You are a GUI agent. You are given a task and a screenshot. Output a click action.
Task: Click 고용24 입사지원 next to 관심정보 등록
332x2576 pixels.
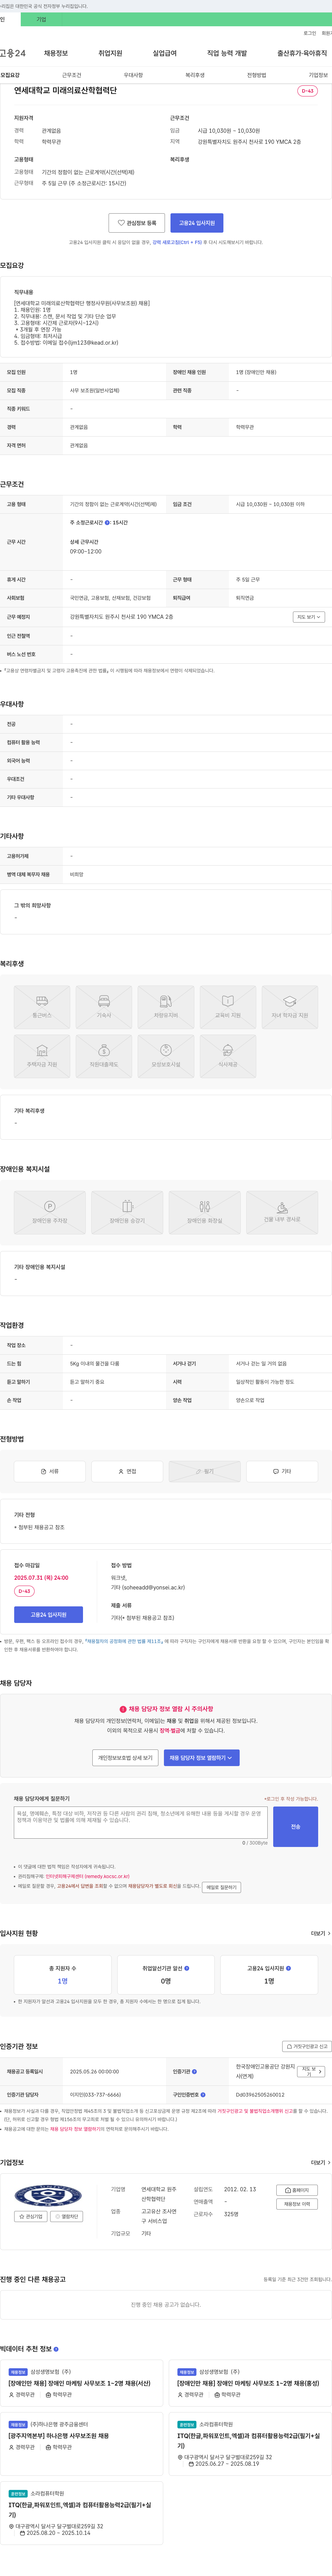(197, 223)
